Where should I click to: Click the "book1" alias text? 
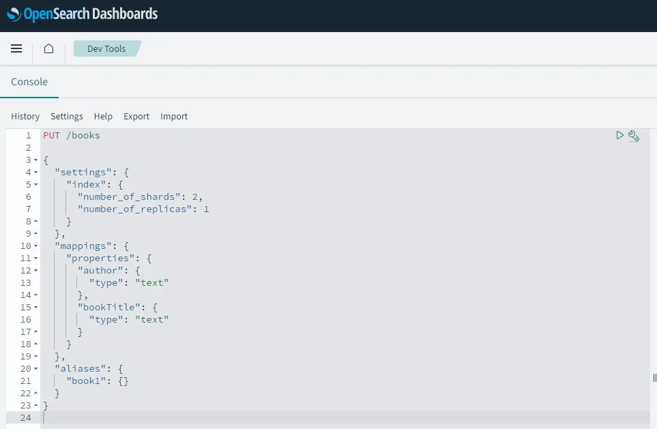point(86,381)
